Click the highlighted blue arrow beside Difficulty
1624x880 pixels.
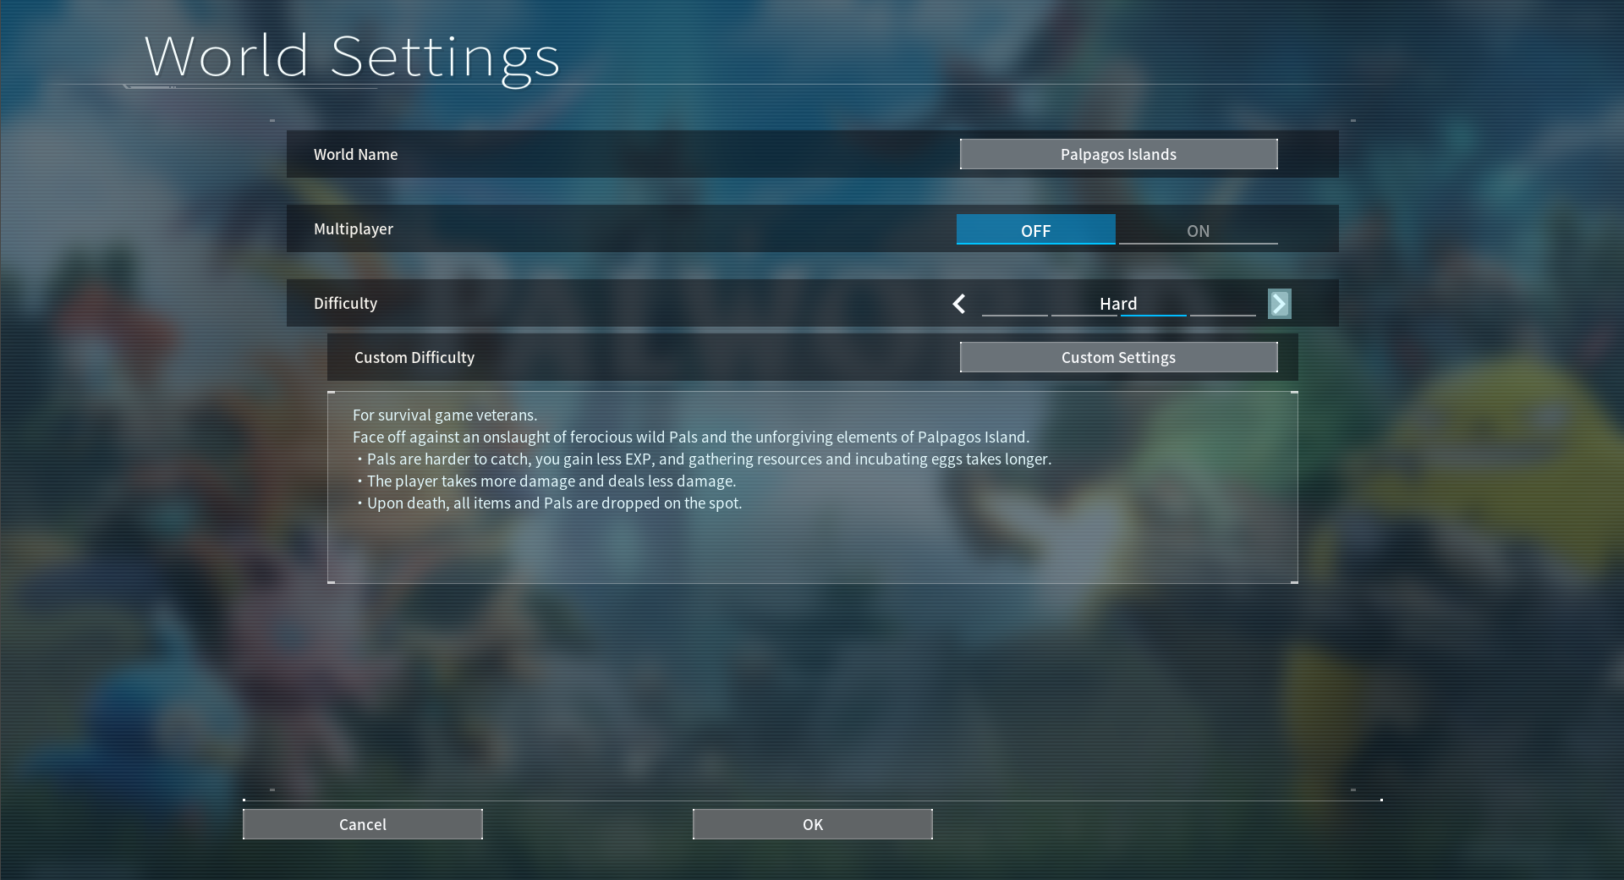(x=1279, y=303)
